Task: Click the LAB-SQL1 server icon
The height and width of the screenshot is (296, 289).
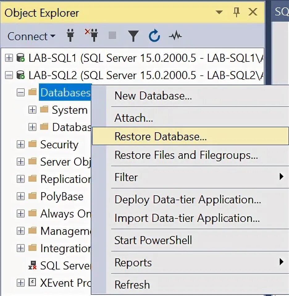Action: tap(21, 58)
